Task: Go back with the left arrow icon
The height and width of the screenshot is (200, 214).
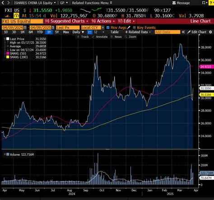Action: tap(3, 3)
